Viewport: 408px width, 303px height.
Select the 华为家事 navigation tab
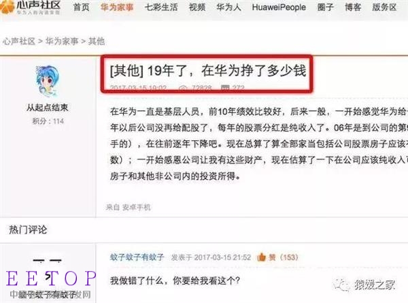(117, 7)
